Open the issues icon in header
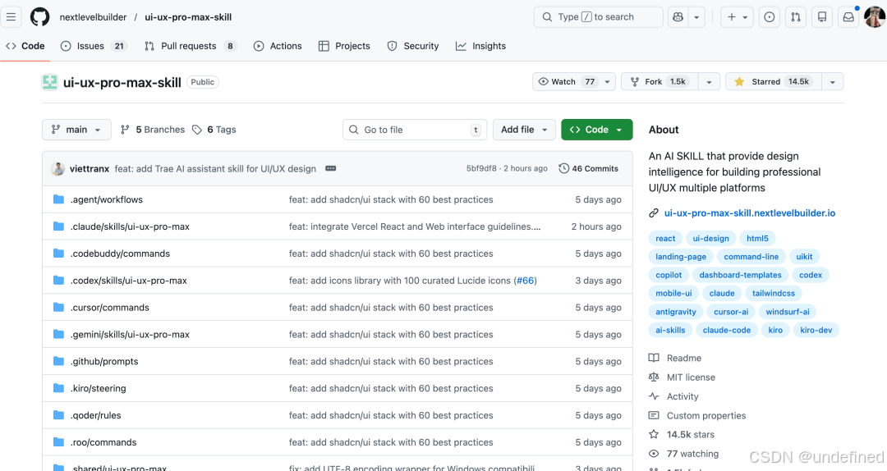The image size is (887, 471). coord(770,17)
